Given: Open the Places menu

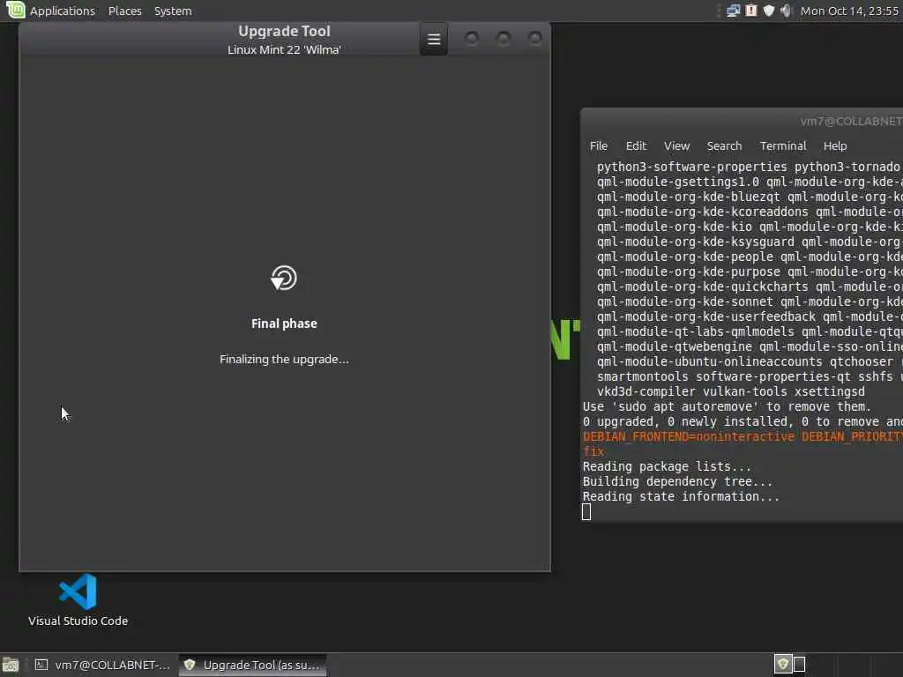Looking at the screenshot, I should 125,11.
